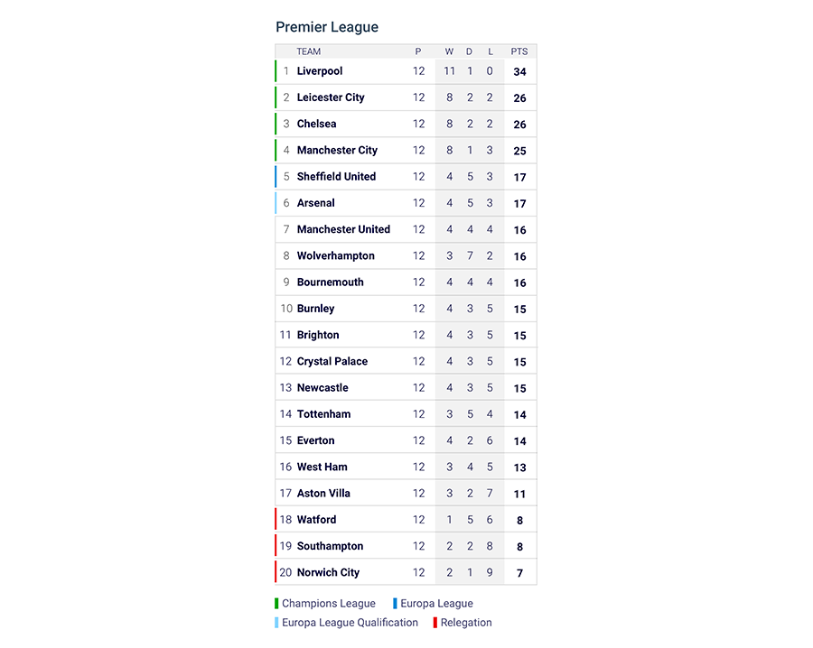Open the Chelsea team row
813x648 pixels.
tap(316, 124)
